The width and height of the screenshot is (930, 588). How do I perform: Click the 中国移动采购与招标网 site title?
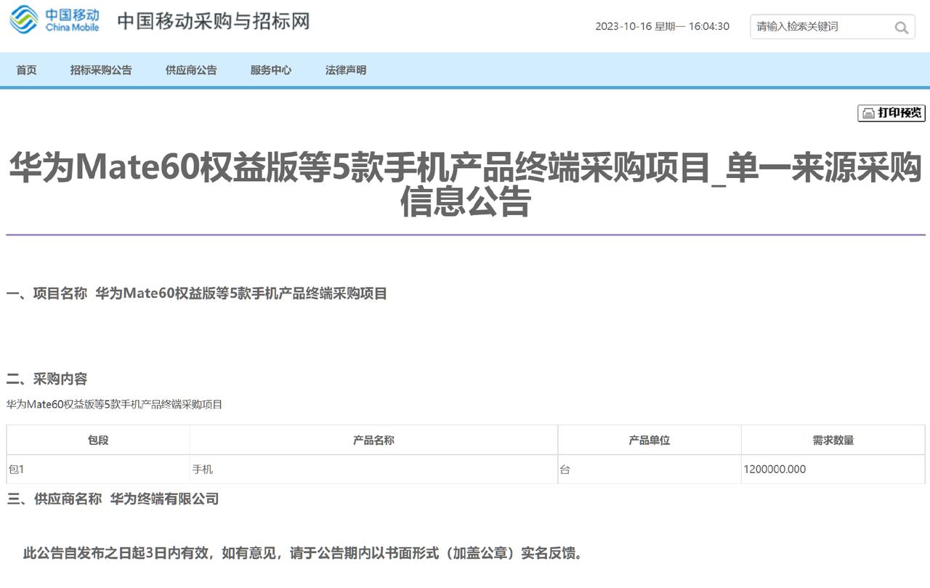(x=214, y=21)
